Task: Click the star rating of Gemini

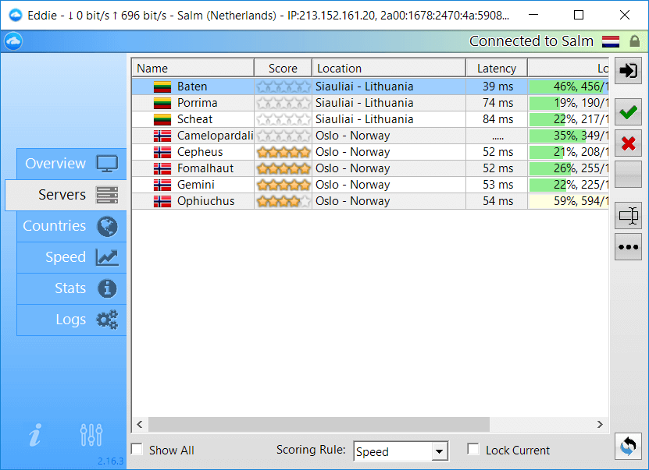Action: coord(283,185)
